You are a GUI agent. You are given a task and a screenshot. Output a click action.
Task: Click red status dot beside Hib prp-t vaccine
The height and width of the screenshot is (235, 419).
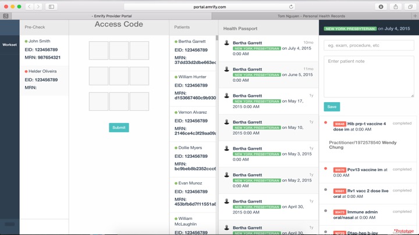click(x=325, y=122)
